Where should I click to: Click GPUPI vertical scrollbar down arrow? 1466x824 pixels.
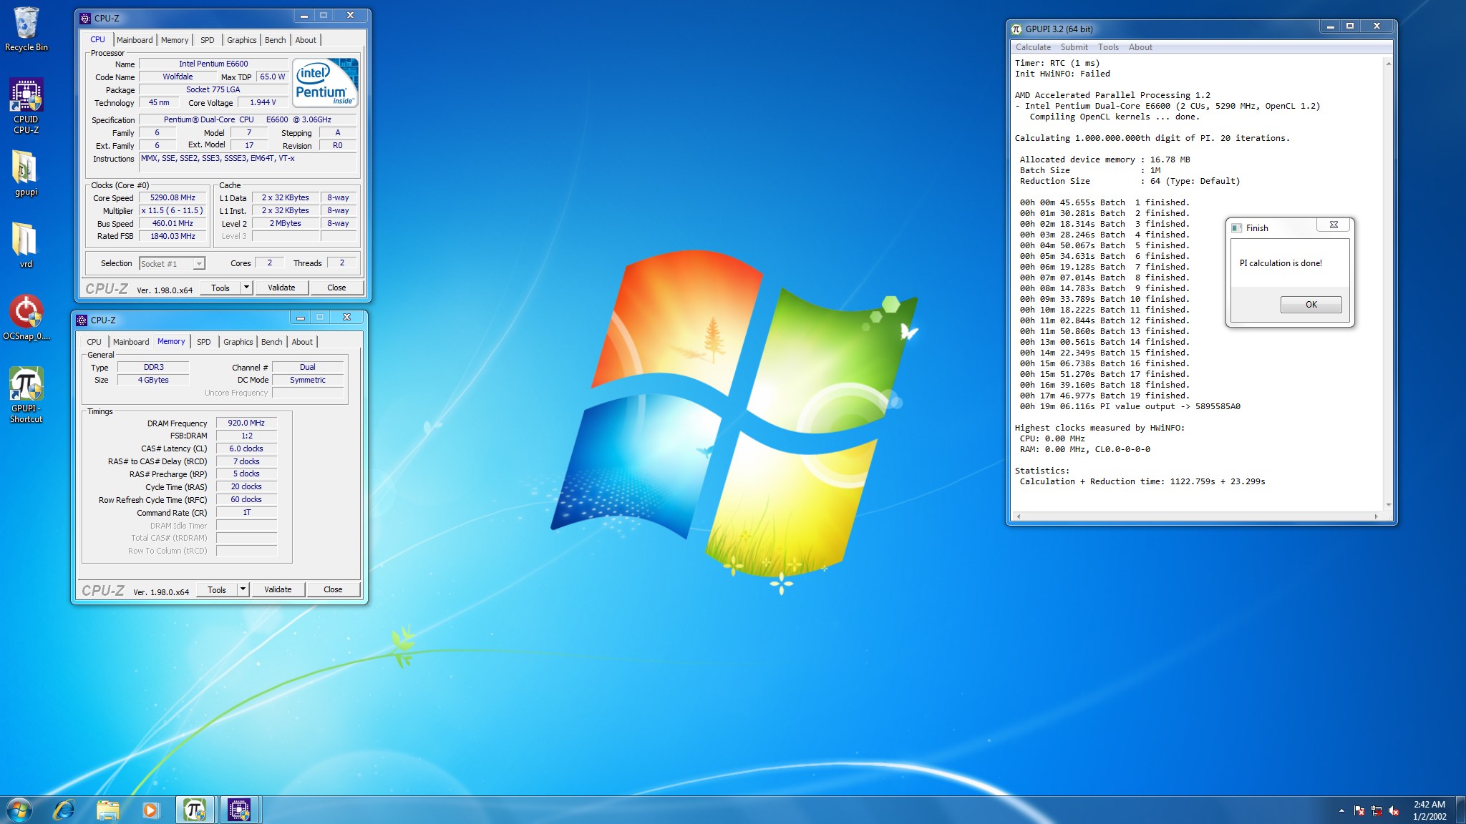1389,505
